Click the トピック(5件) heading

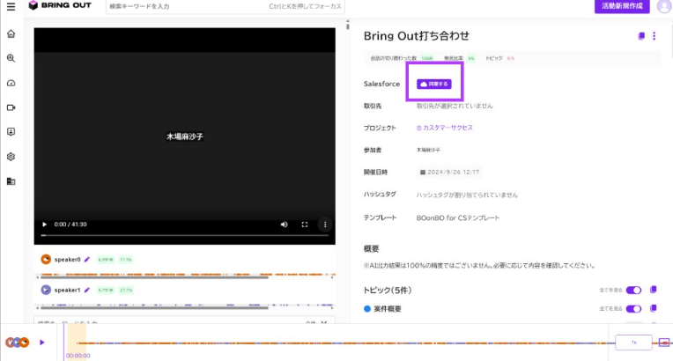coord(387,291)
